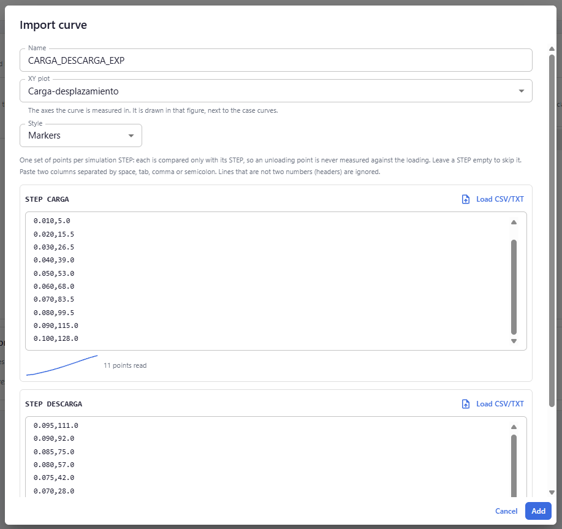562x529 pixels.
Task: Click the STEP CARGA textarea scrollbar thumb
Action: pos(514,287)
